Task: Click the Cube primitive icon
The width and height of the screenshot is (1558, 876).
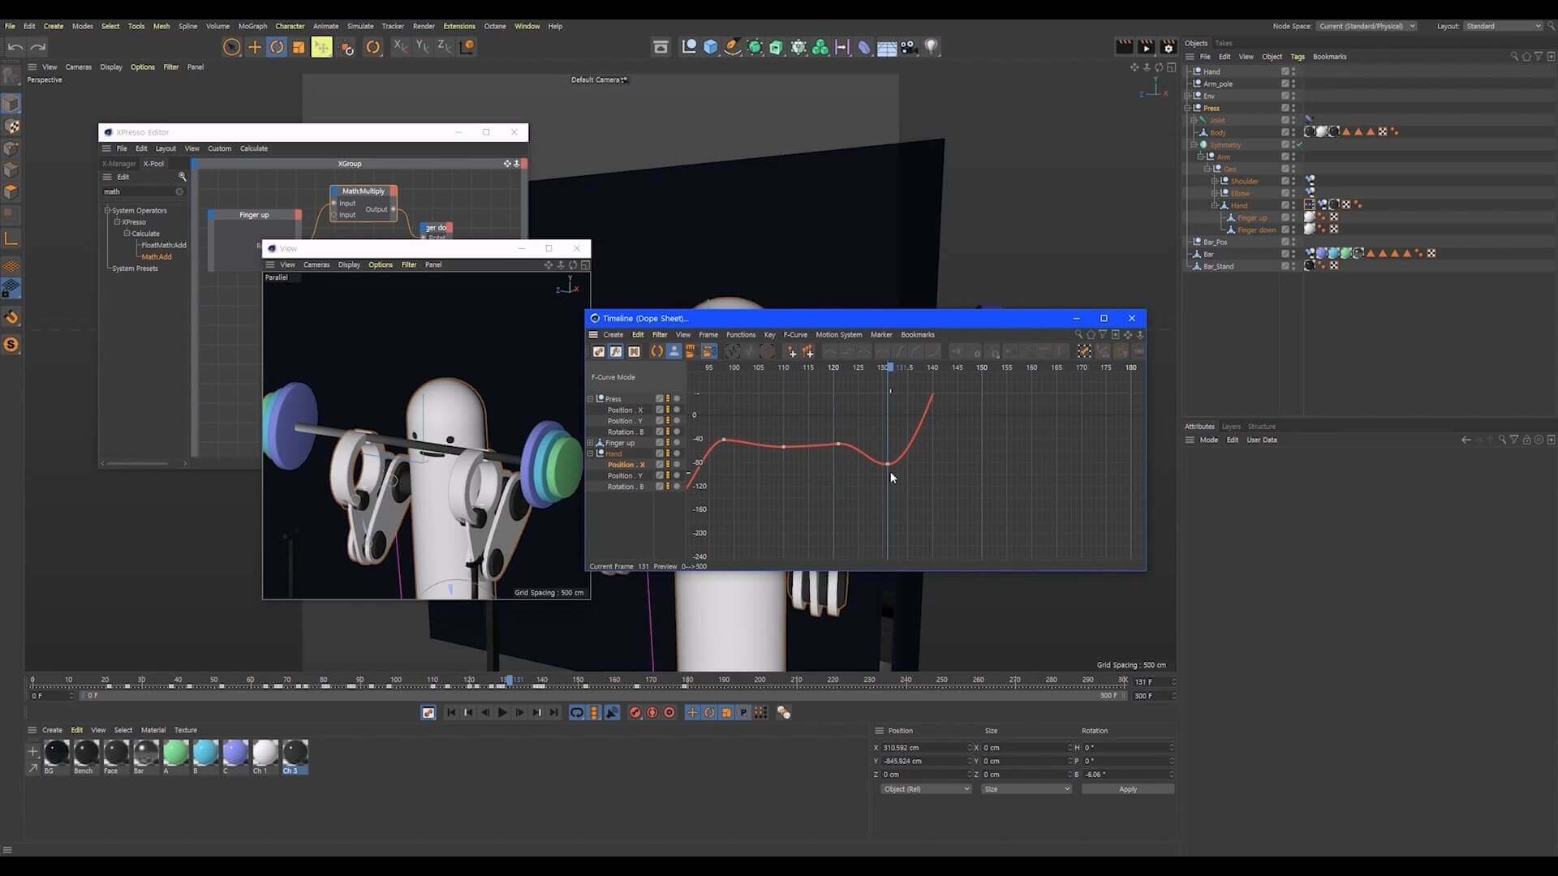Action: [711, 47]
